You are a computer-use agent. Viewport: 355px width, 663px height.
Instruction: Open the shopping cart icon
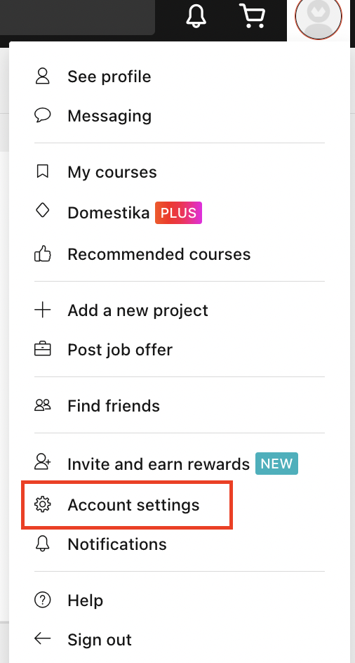253,15
